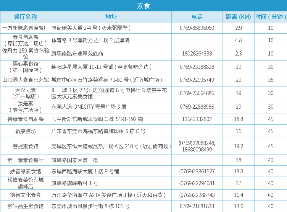The height and width of the screenshot is (212, 287).
Task: Click restaurant 松峰素菜馆东城旗峰店
Action: point(26,183)
